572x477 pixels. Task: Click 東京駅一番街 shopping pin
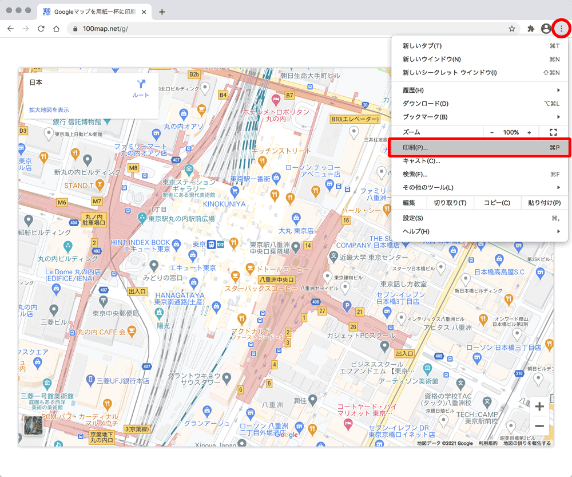point(276,178)
